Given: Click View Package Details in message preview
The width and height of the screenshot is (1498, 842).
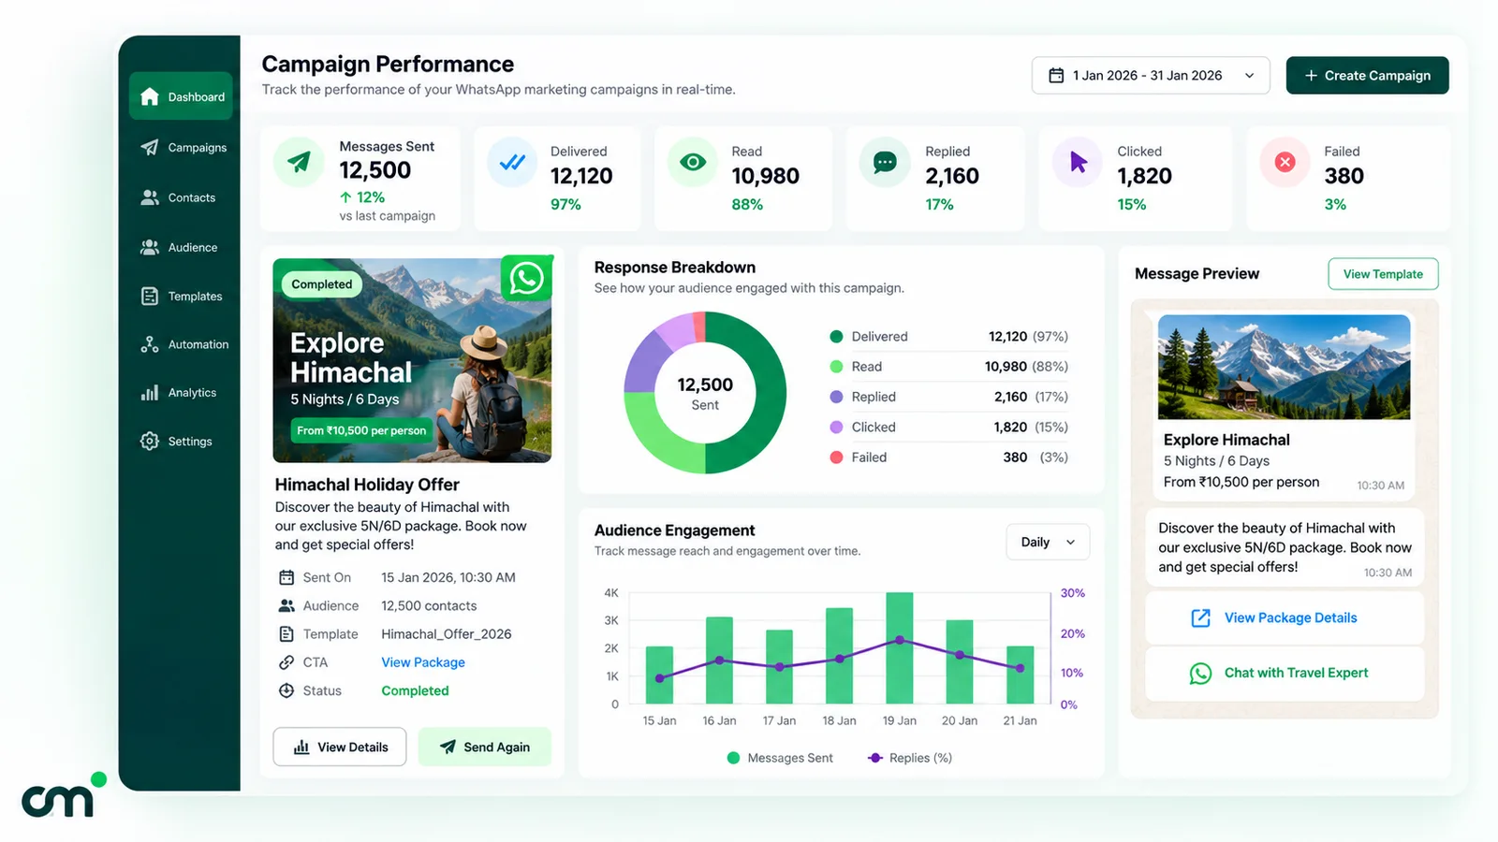Looking at the screenshot, I should coord(1285,617).
